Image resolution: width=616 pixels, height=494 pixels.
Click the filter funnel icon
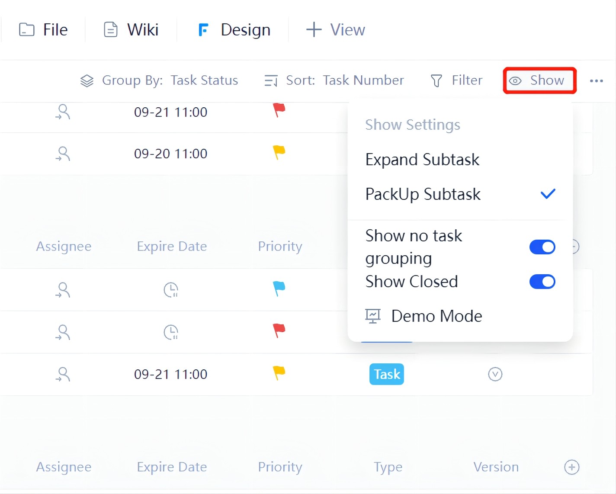pyautogui.click(x=436, y=80)
